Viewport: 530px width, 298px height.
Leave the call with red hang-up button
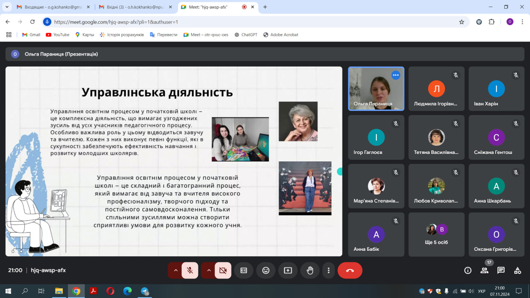350,270
